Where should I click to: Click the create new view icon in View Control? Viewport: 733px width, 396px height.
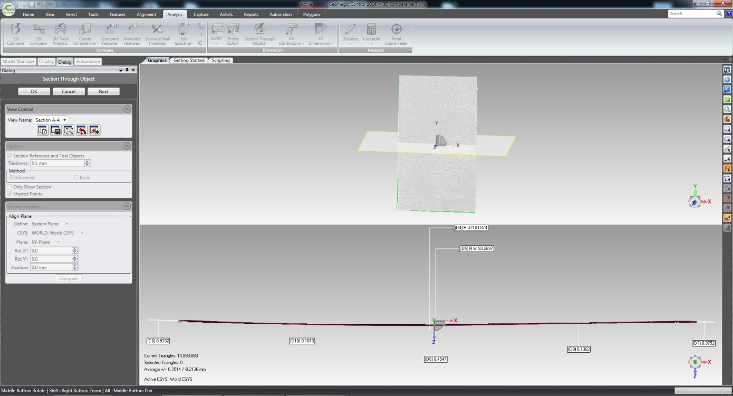[x=42, y=130]
